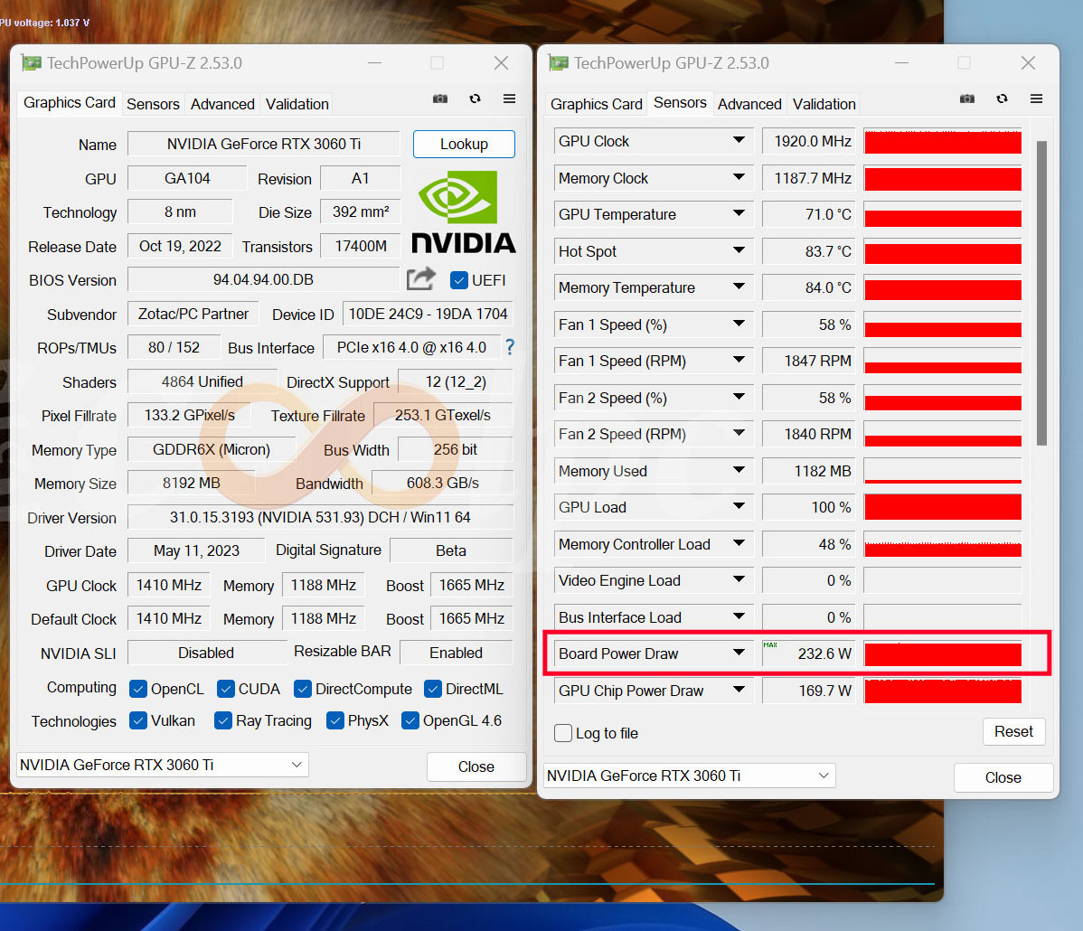The width and height of the screenshot is (1083, 931).
Task: Toggle the DirectCompute checkbox
Action: pyautogui.click(x=302, y=690)
